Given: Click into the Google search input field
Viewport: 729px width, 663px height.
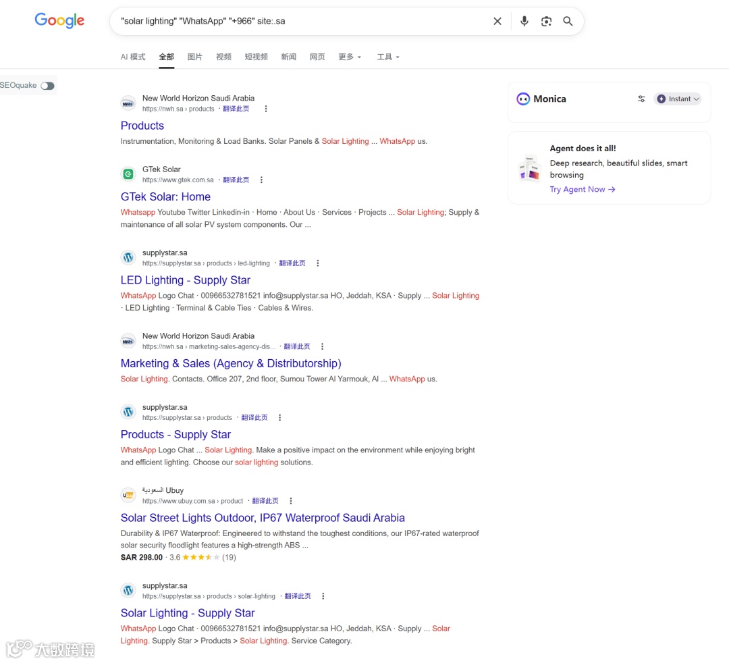Looking at the screenshot, I should point(302,21).
